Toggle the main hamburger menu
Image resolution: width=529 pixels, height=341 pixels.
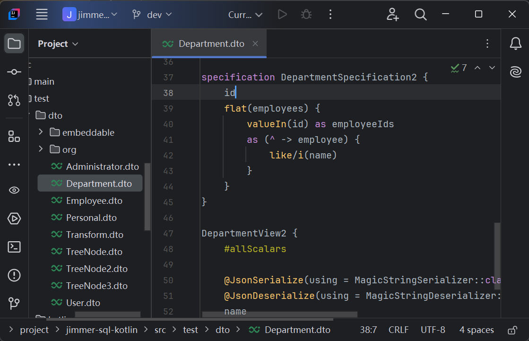pyautogui.click(x=42, y=14)
